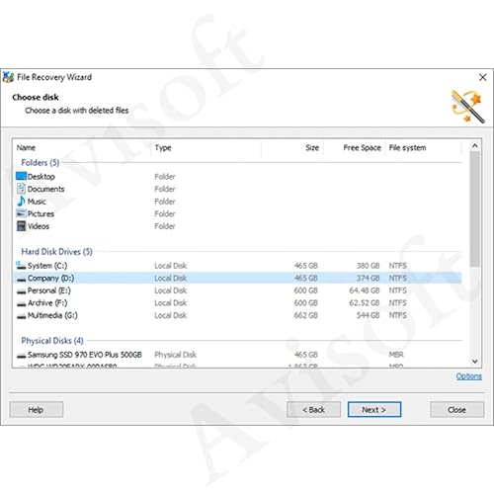The image size is (494, 494).
Task: Select the Documents folder icon
Action: coord(21,189)
